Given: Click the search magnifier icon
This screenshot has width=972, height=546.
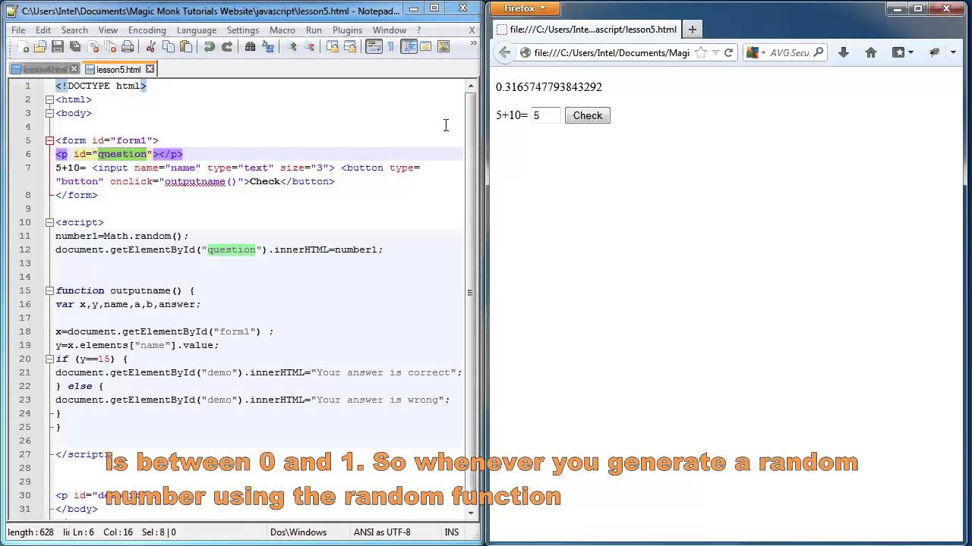Looking at the screenshot, I should point(819,53).
